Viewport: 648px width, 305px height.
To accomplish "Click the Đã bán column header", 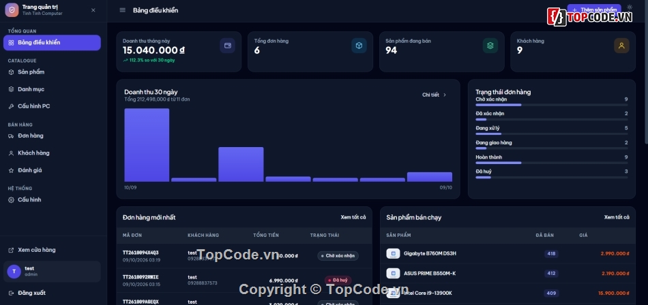I will (545, 236).
